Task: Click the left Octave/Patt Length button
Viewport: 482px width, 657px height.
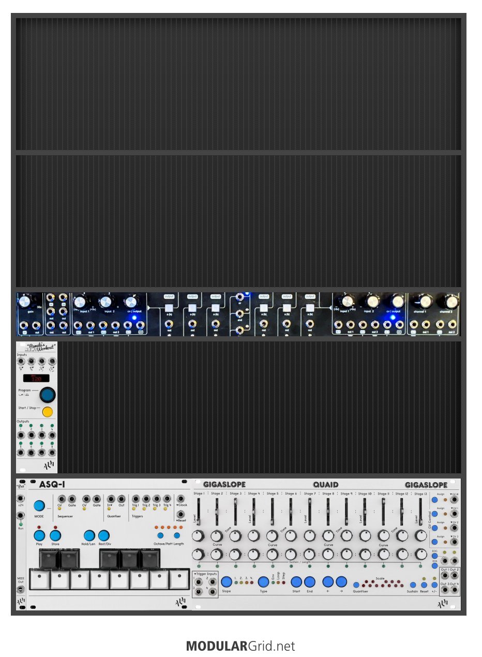Action: 160,535
